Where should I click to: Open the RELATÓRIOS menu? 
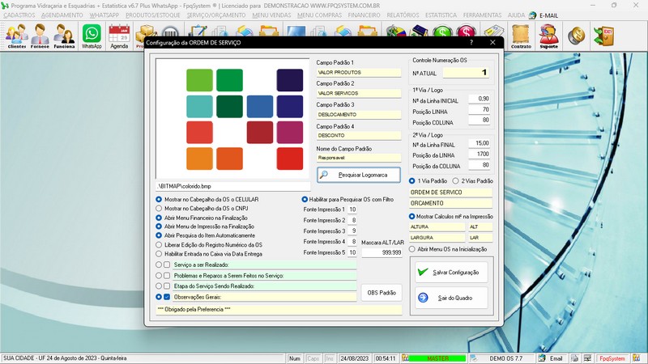tap(403, 15)
